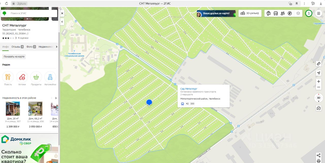
Task: Click the 2GIS green logo icon
Action: coord(4,13)
